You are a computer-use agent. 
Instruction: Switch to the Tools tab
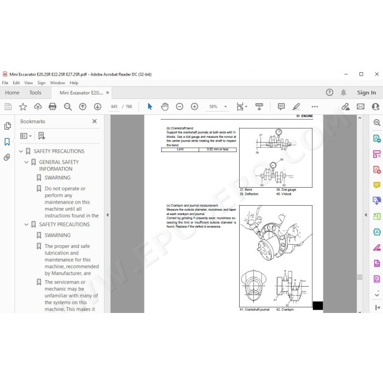pyautogui.click(x=35, y=92)
